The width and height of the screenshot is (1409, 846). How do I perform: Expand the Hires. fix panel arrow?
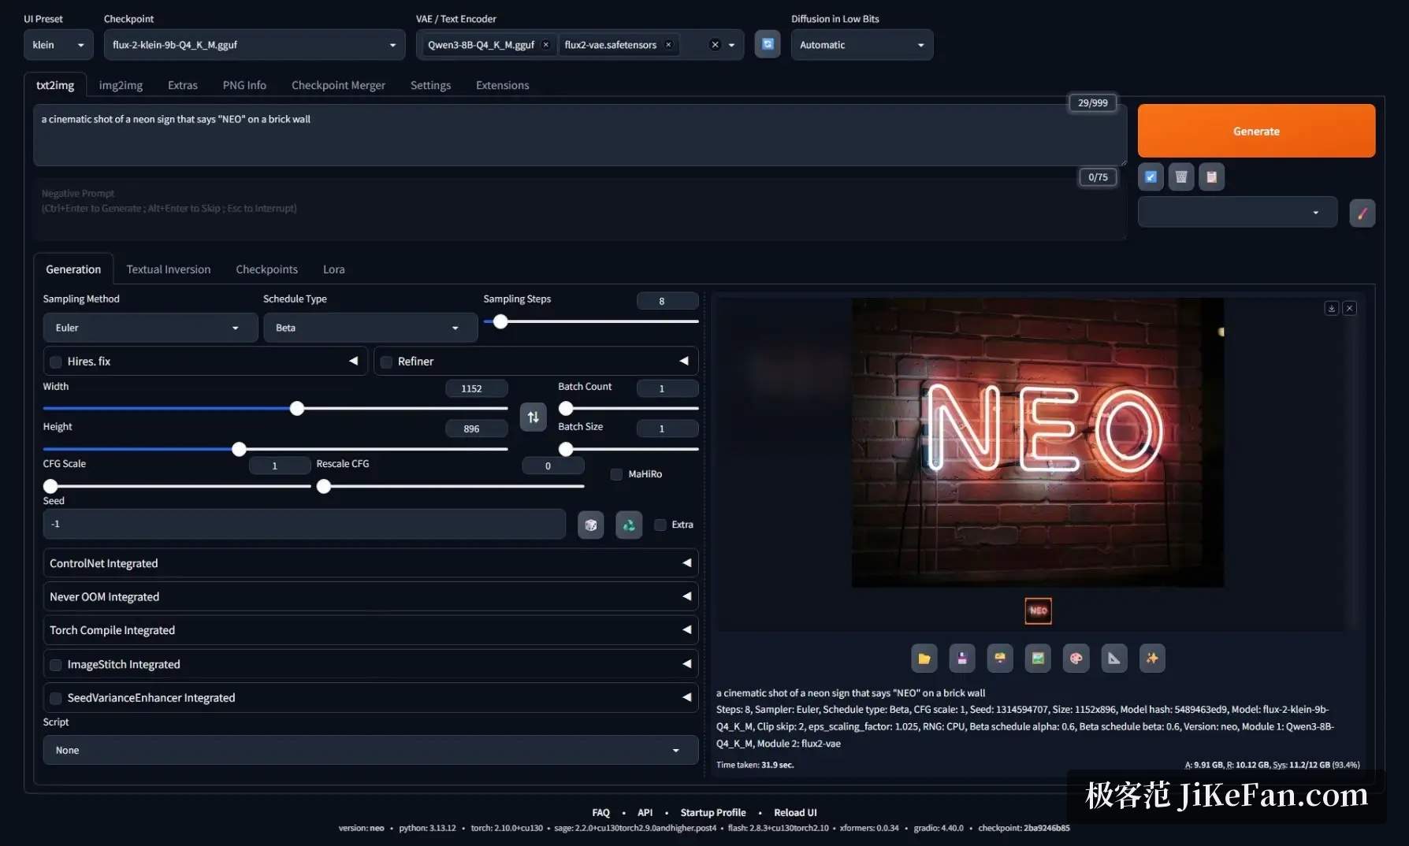[x=354, y=362]
